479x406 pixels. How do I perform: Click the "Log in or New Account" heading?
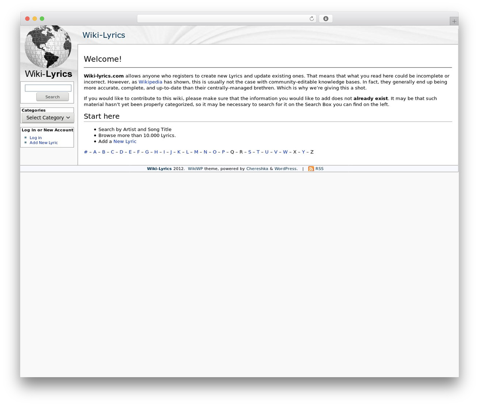tap(47, 130)
